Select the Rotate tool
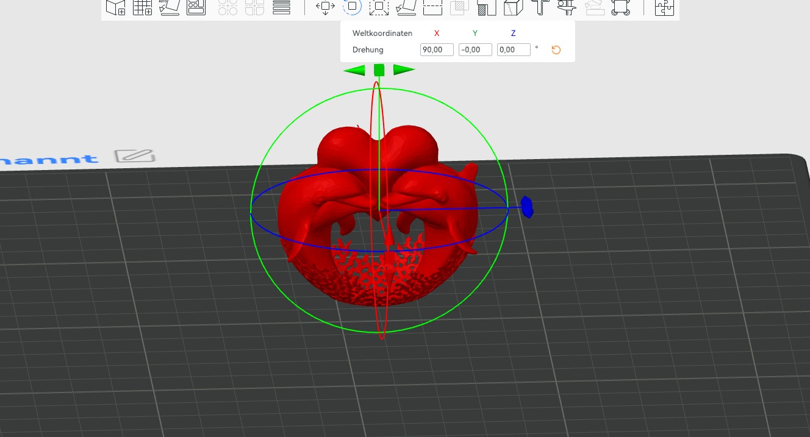This screenshot has height=437, width=810. [352, 7]
